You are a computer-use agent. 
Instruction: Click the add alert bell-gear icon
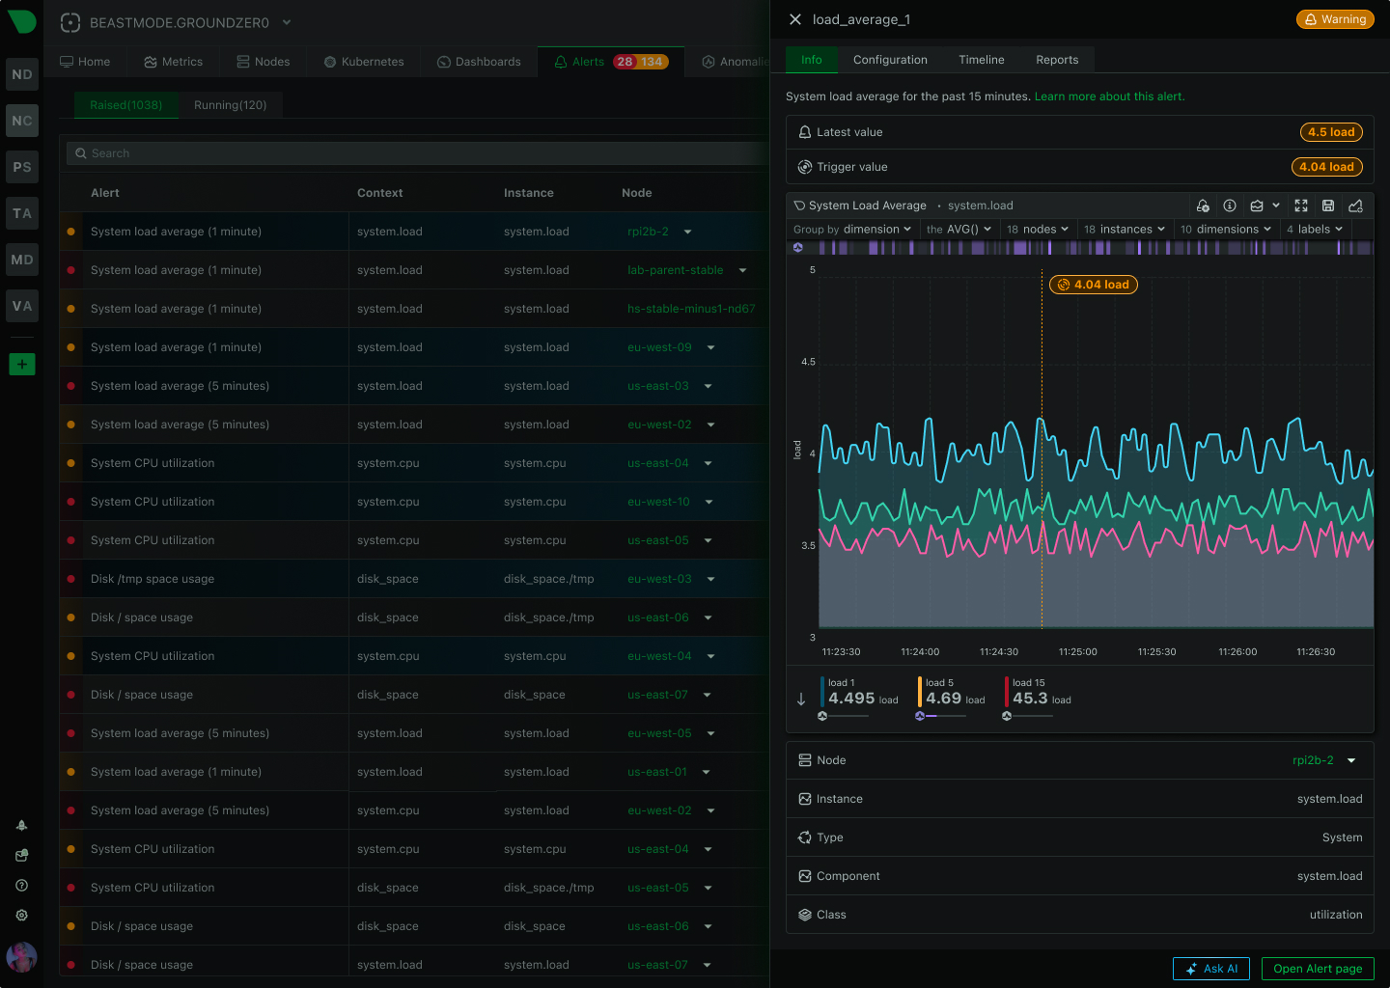[1203, 206]
